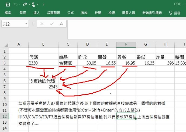Image resolution: width=186 pixels, height=132 pixels.
Task: Switch to the 插入 insert tab
Action: click(37, 13)
